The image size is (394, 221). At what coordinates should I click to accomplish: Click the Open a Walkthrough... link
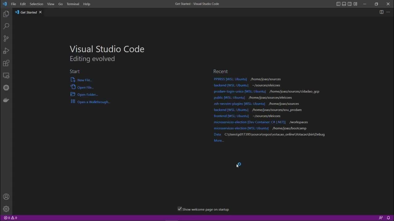coord(94,102)
